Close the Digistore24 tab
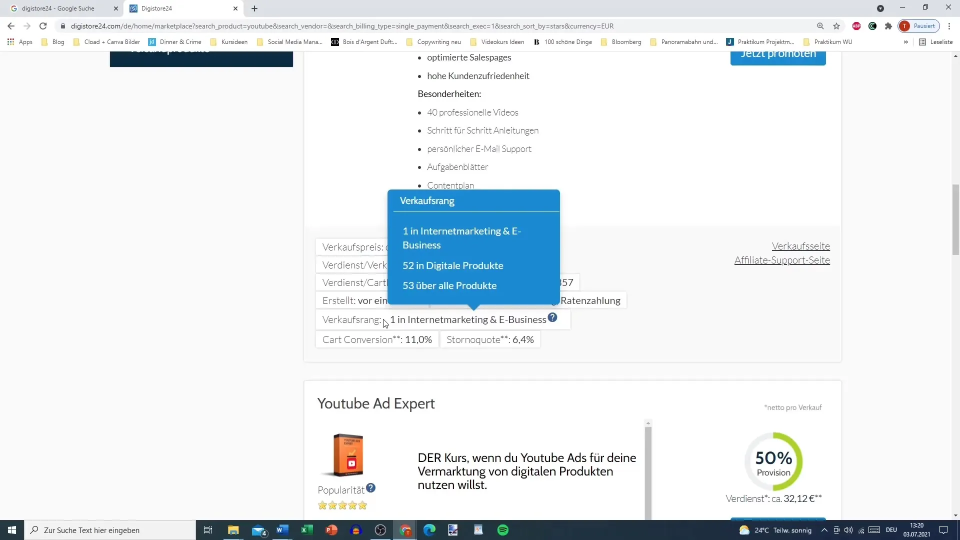This screenshot has width=960, height=540. coord(235,8)
